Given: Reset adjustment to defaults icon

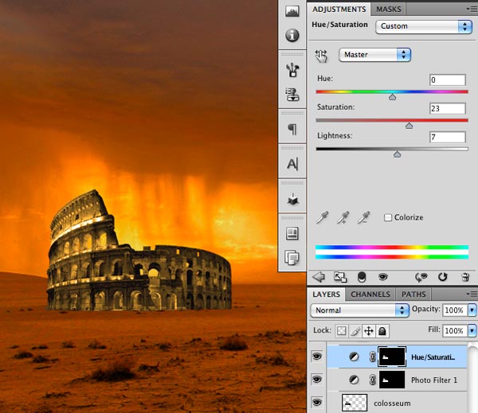Looking at the screenshot, I should click(x=443, y=277).
